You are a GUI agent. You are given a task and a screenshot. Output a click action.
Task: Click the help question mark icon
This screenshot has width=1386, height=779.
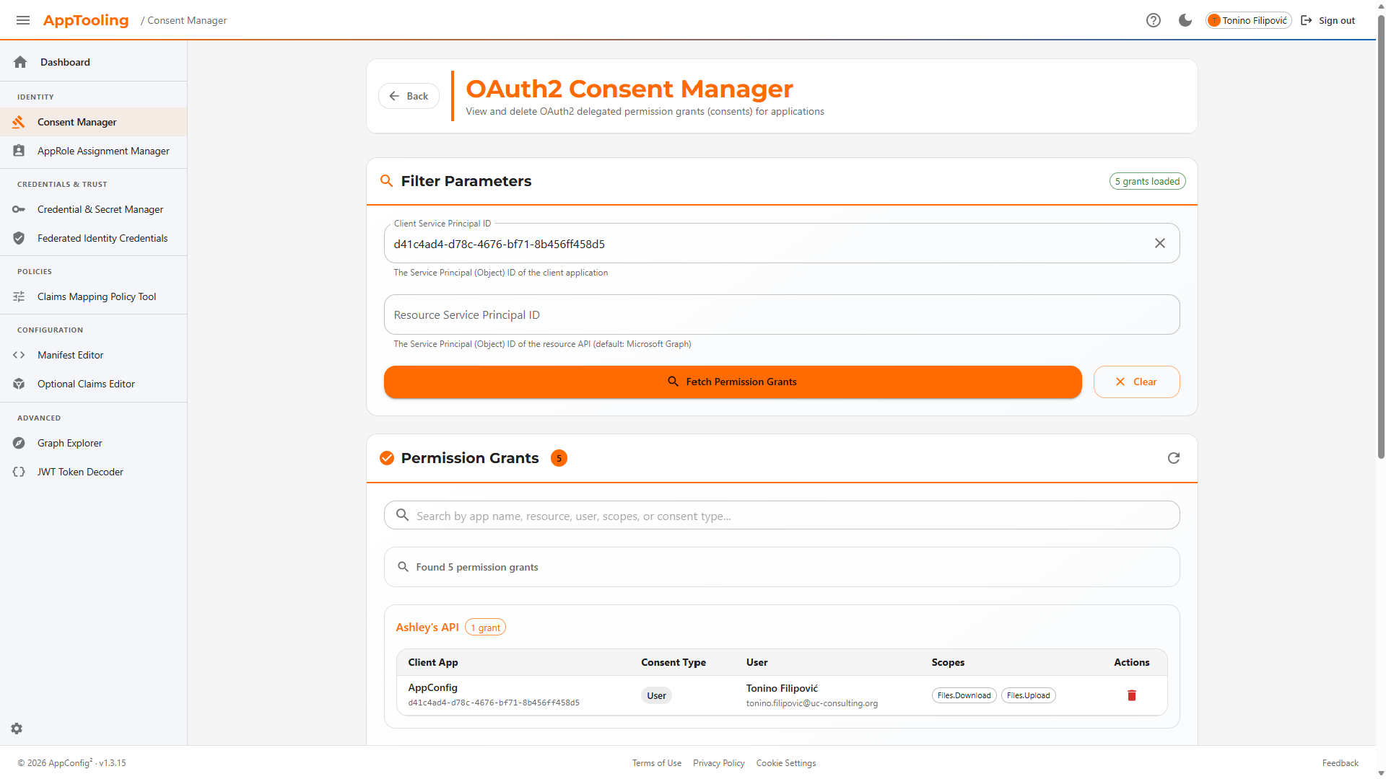point(1154,20)
